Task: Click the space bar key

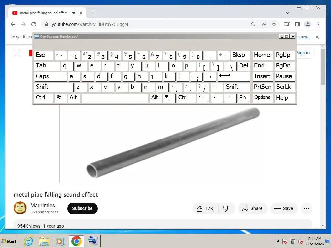Action: (x=115, y=98)
